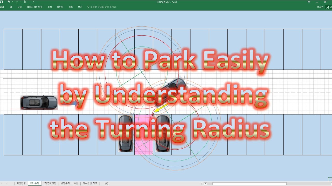Switch to the 홈 ribbon tab
Image resolution: width=332 pixels, height=186 pixels.
[x=11, y=7]
